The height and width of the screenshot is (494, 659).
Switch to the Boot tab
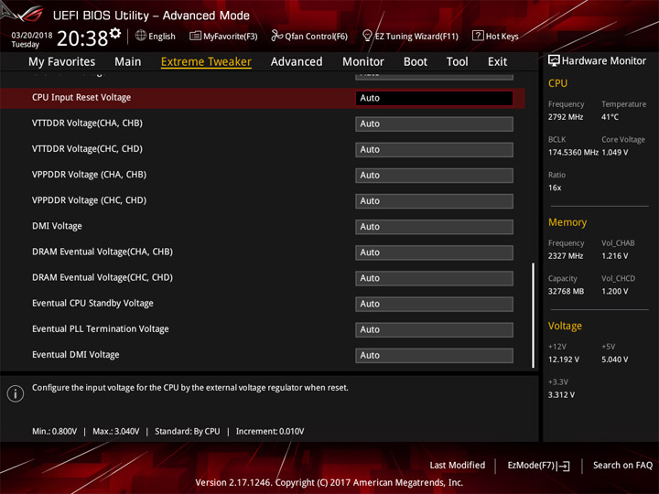point(416,62)
